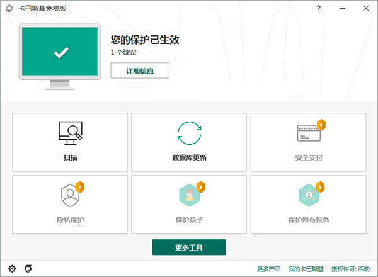Image resolution: width=378 pixels, height=277 pixels.
Task: Click the 数据库更新 label
Action: pos(189,157)
